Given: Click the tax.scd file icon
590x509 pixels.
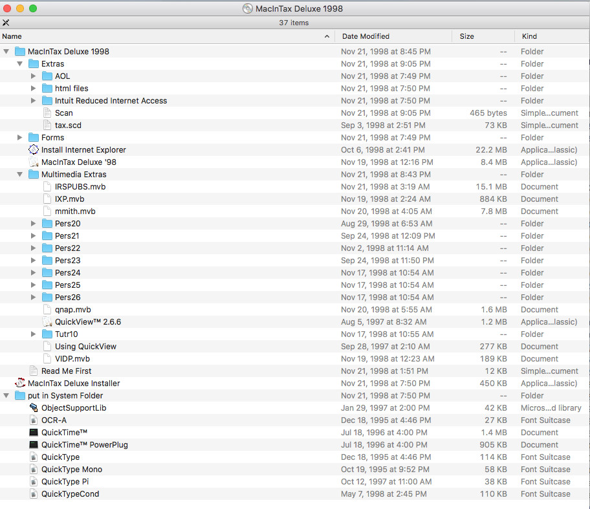Looking at the screenshot, I should (47, 125).
